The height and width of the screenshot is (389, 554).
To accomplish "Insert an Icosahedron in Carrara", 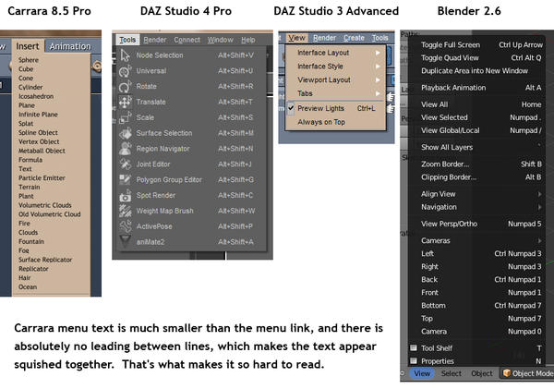I will [x=36, y=96].
